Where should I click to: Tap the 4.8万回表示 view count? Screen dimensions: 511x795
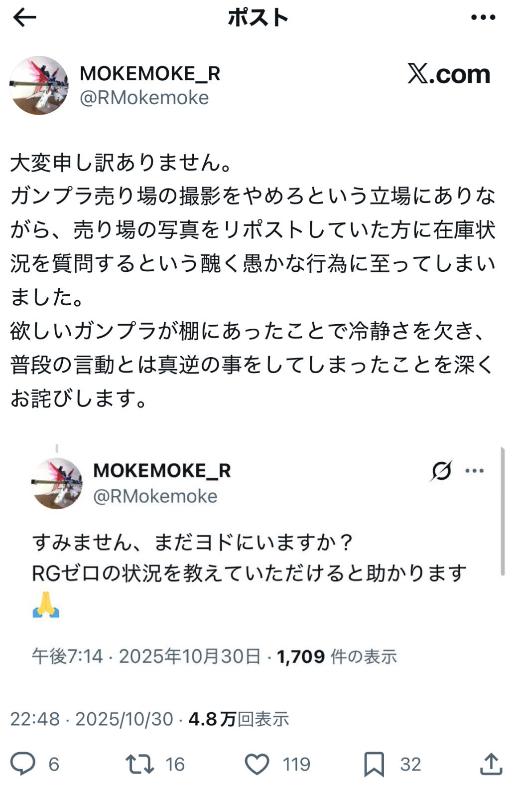click(239, 719)
